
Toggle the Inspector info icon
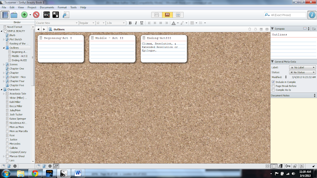pos(312,15)
